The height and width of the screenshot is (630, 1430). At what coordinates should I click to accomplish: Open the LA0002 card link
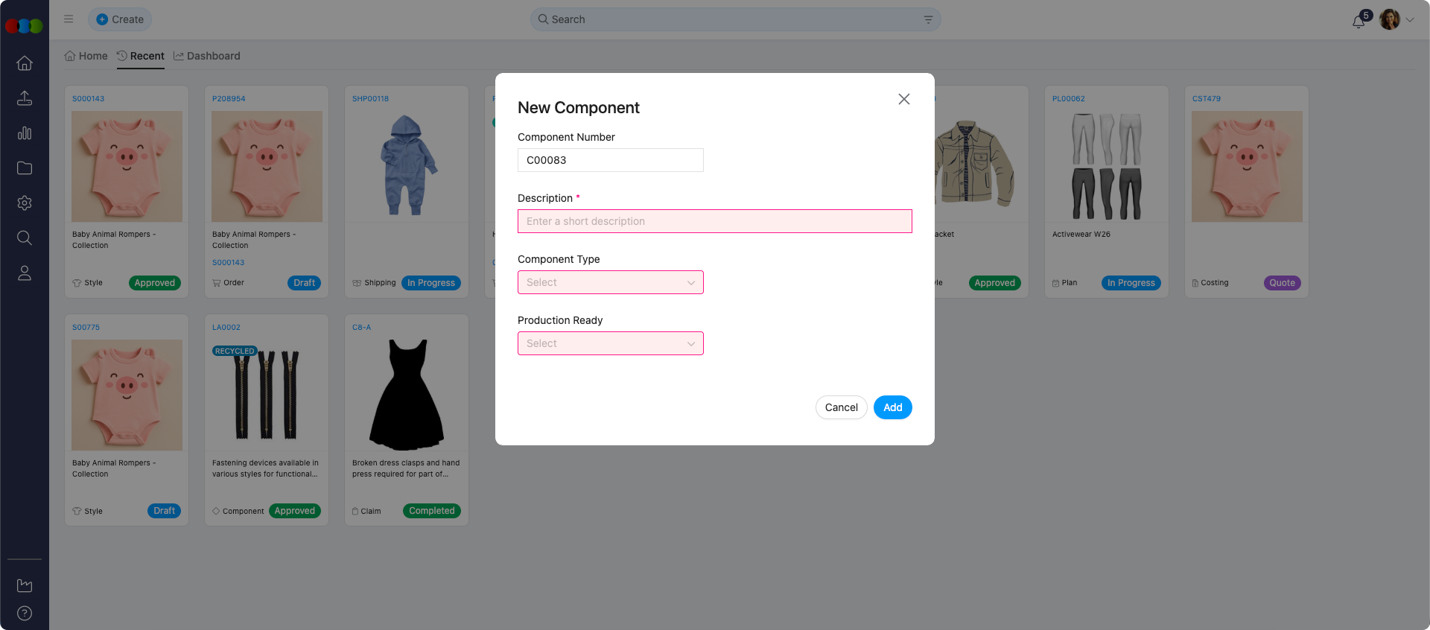click(x=226, y=327)
